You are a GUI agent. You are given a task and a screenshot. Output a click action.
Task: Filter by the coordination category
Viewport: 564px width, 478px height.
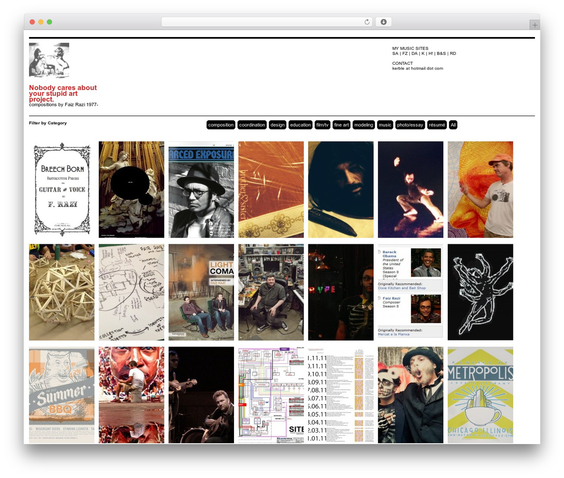(x=252, y=125)
